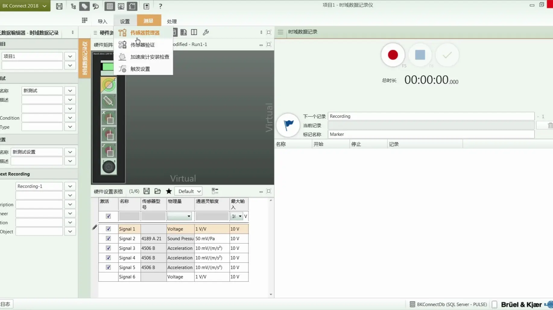Maximize the hardware setup table panel
Image resolution: width=553 pixels, height=310 pixels.
(269, 191)
